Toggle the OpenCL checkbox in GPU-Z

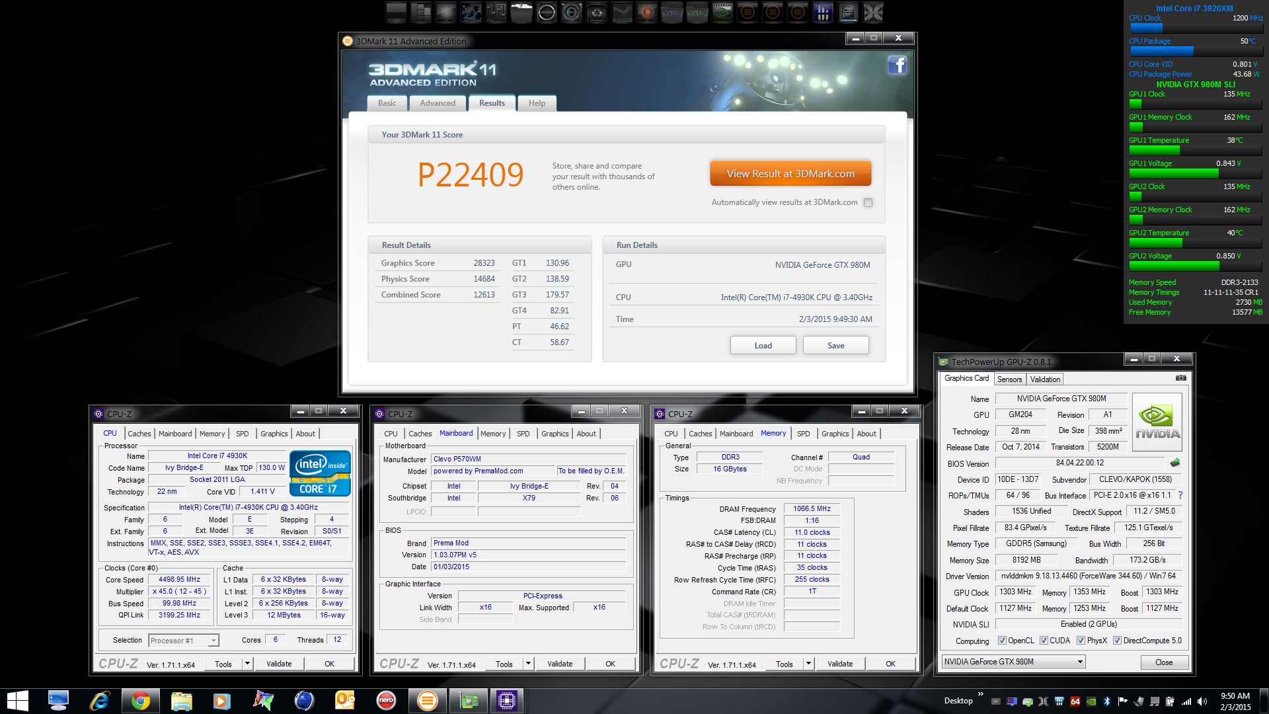click(1002, 641)
